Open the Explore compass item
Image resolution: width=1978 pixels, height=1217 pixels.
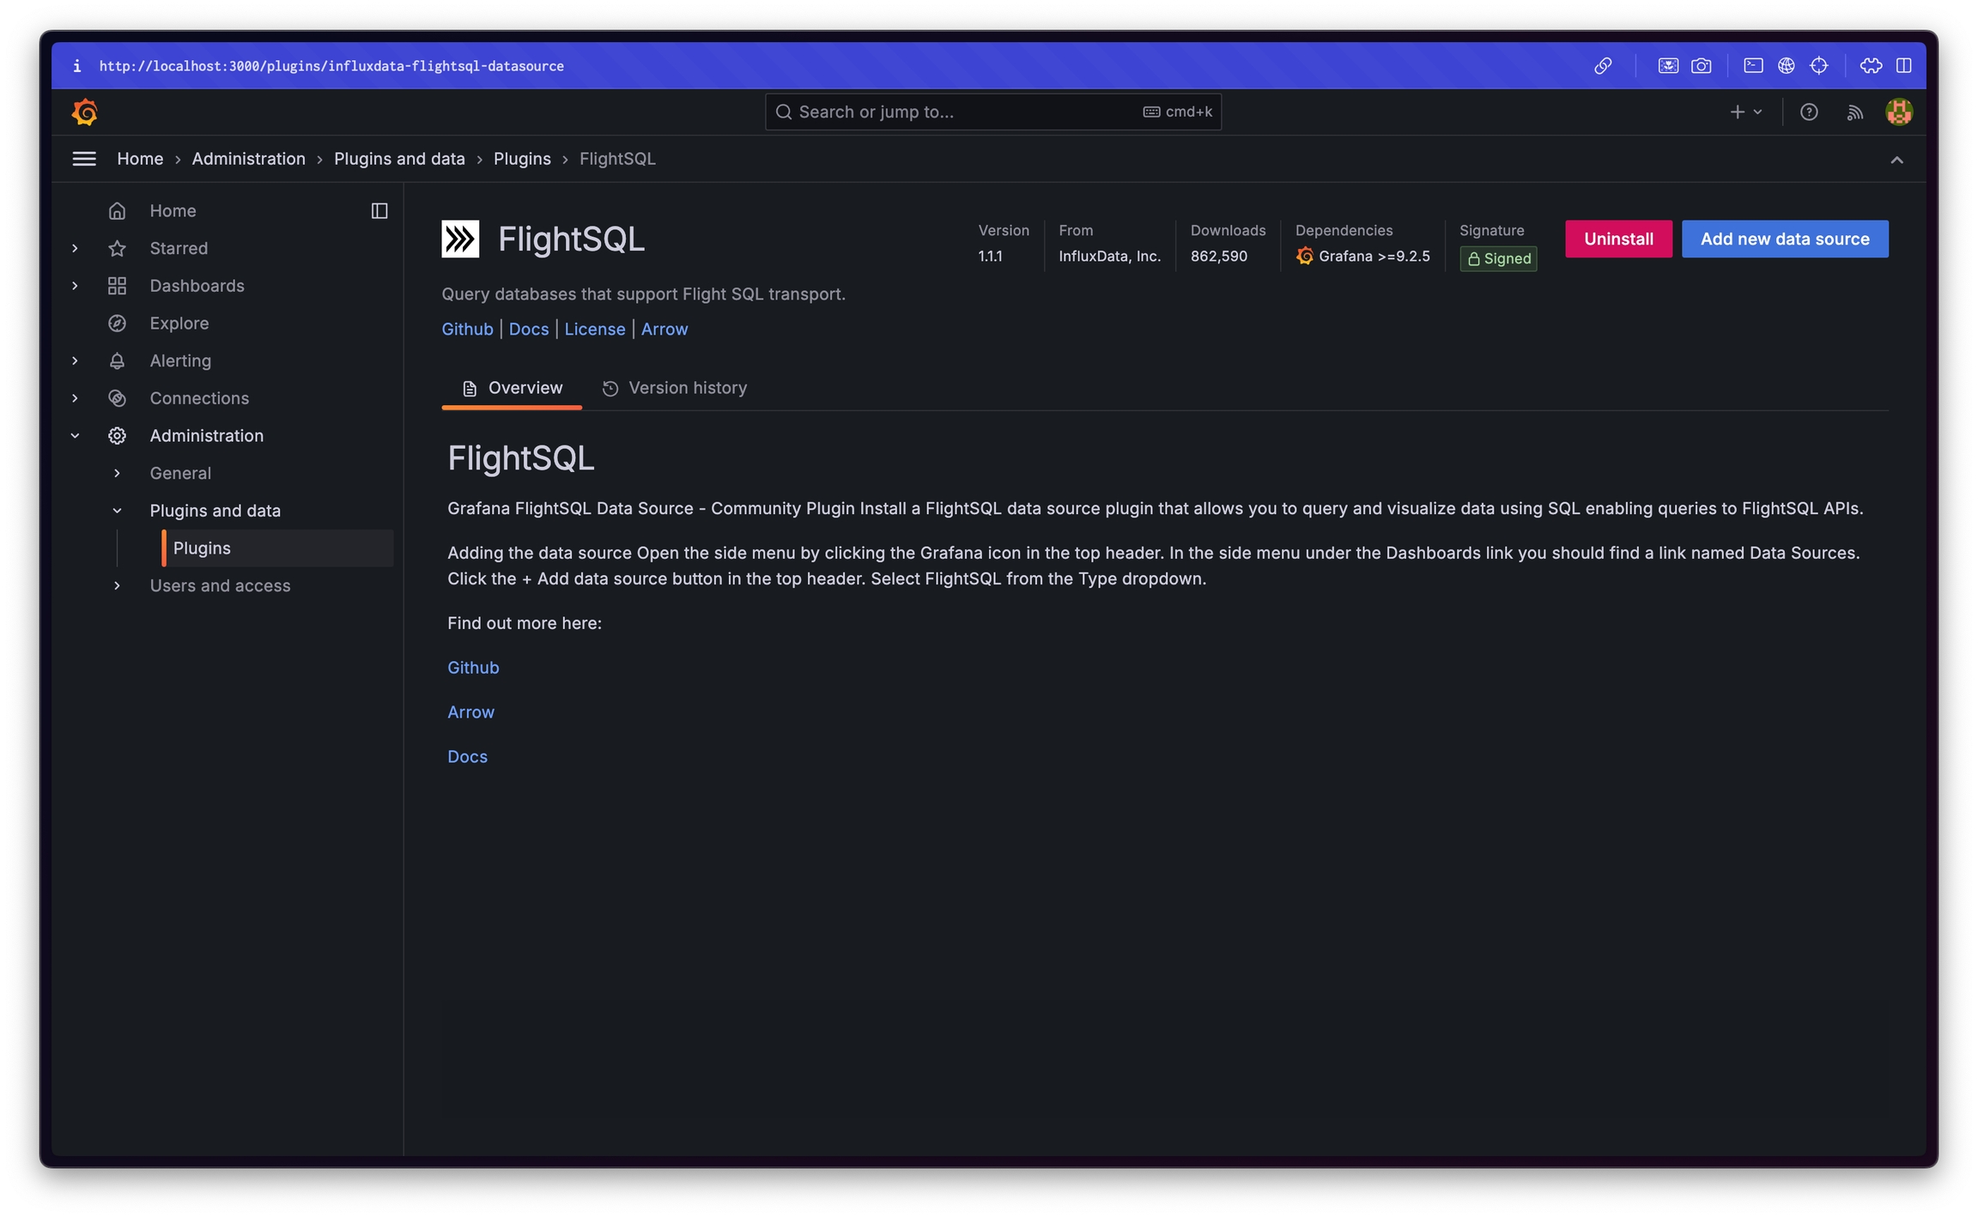point(179,323)
